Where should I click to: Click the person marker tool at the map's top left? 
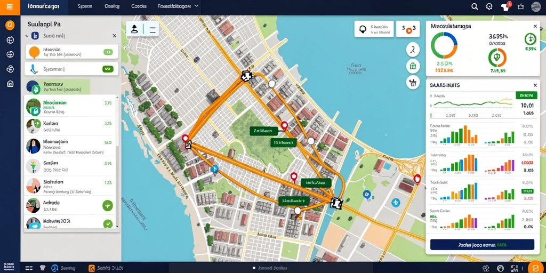point(135,30)
